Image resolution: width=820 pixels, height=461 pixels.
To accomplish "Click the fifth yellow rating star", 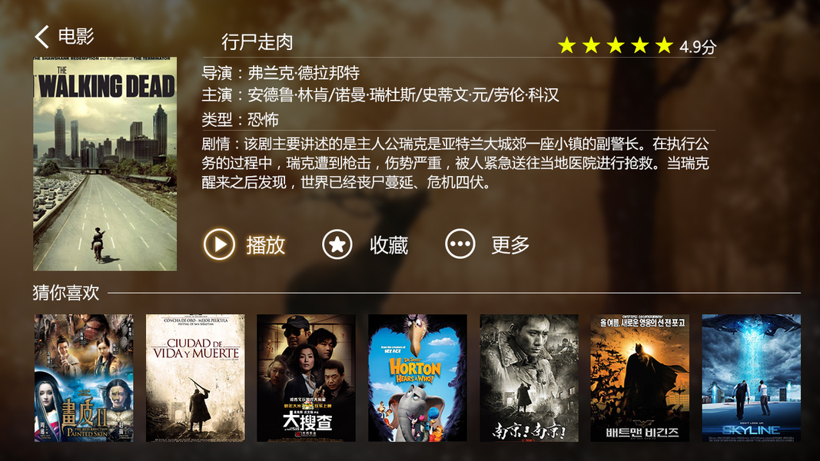I will pos(664,45).
